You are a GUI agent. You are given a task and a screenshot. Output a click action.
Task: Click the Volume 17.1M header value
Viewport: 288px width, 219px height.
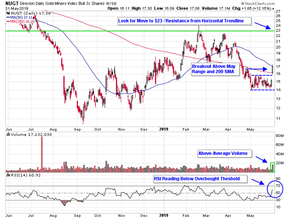216,8
